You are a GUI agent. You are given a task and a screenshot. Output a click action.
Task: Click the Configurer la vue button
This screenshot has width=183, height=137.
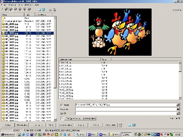point(73,118)
